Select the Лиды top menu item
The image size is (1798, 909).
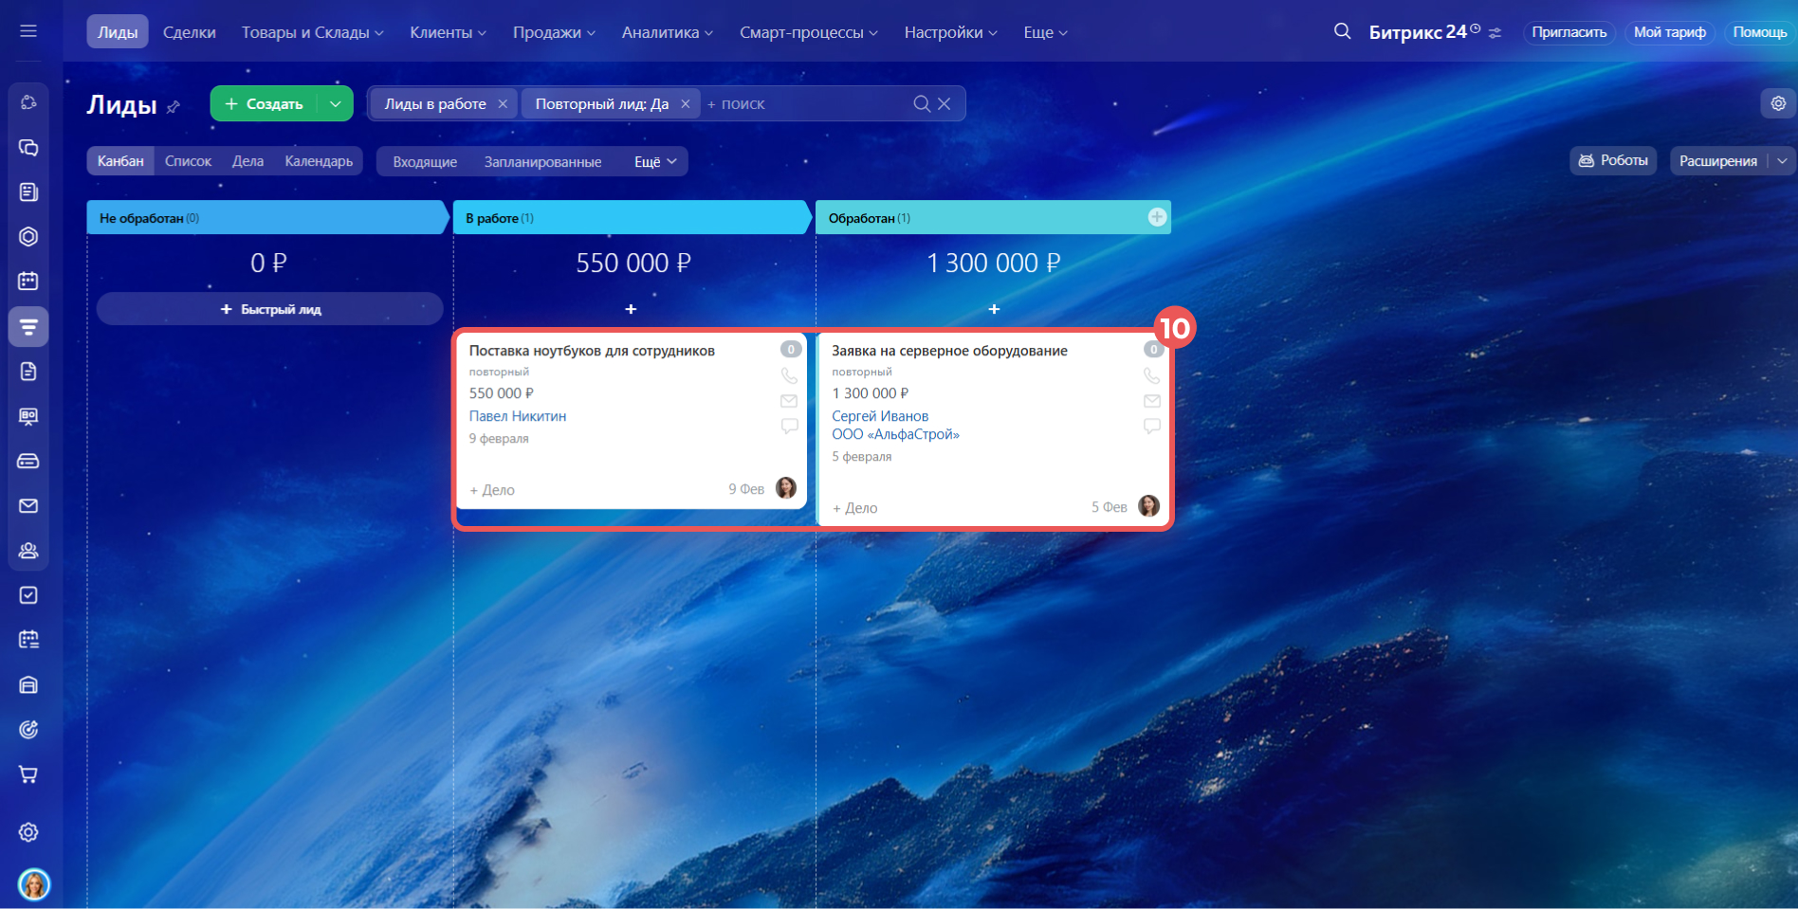118,32
